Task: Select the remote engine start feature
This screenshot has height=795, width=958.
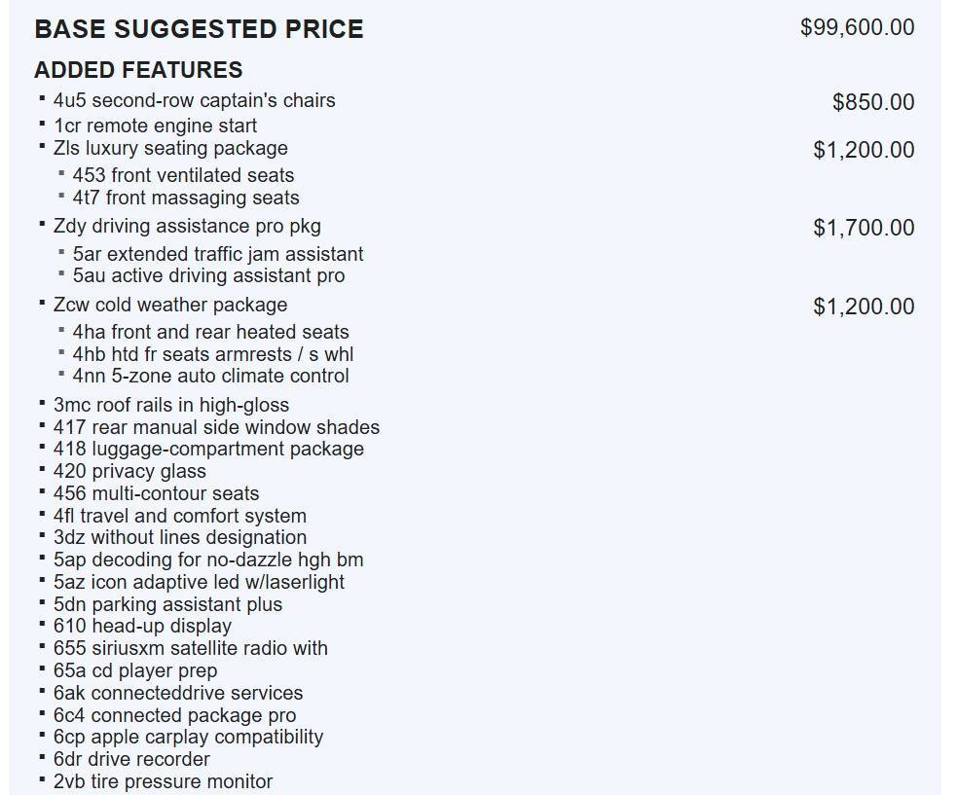Action: 155,126
